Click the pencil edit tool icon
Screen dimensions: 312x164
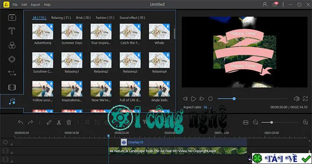pyautogui.click(x=49, y=122)
